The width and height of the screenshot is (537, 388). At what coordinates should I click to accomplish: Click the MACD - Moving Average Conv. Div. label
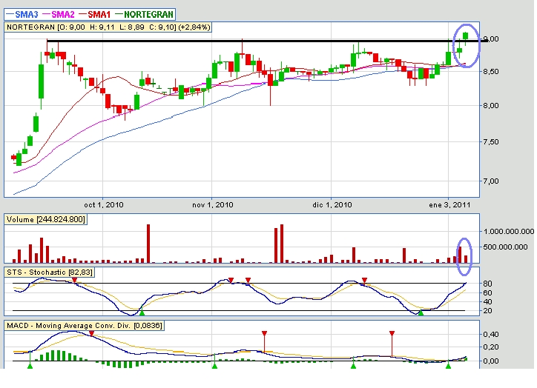click(x=84, y=326)
